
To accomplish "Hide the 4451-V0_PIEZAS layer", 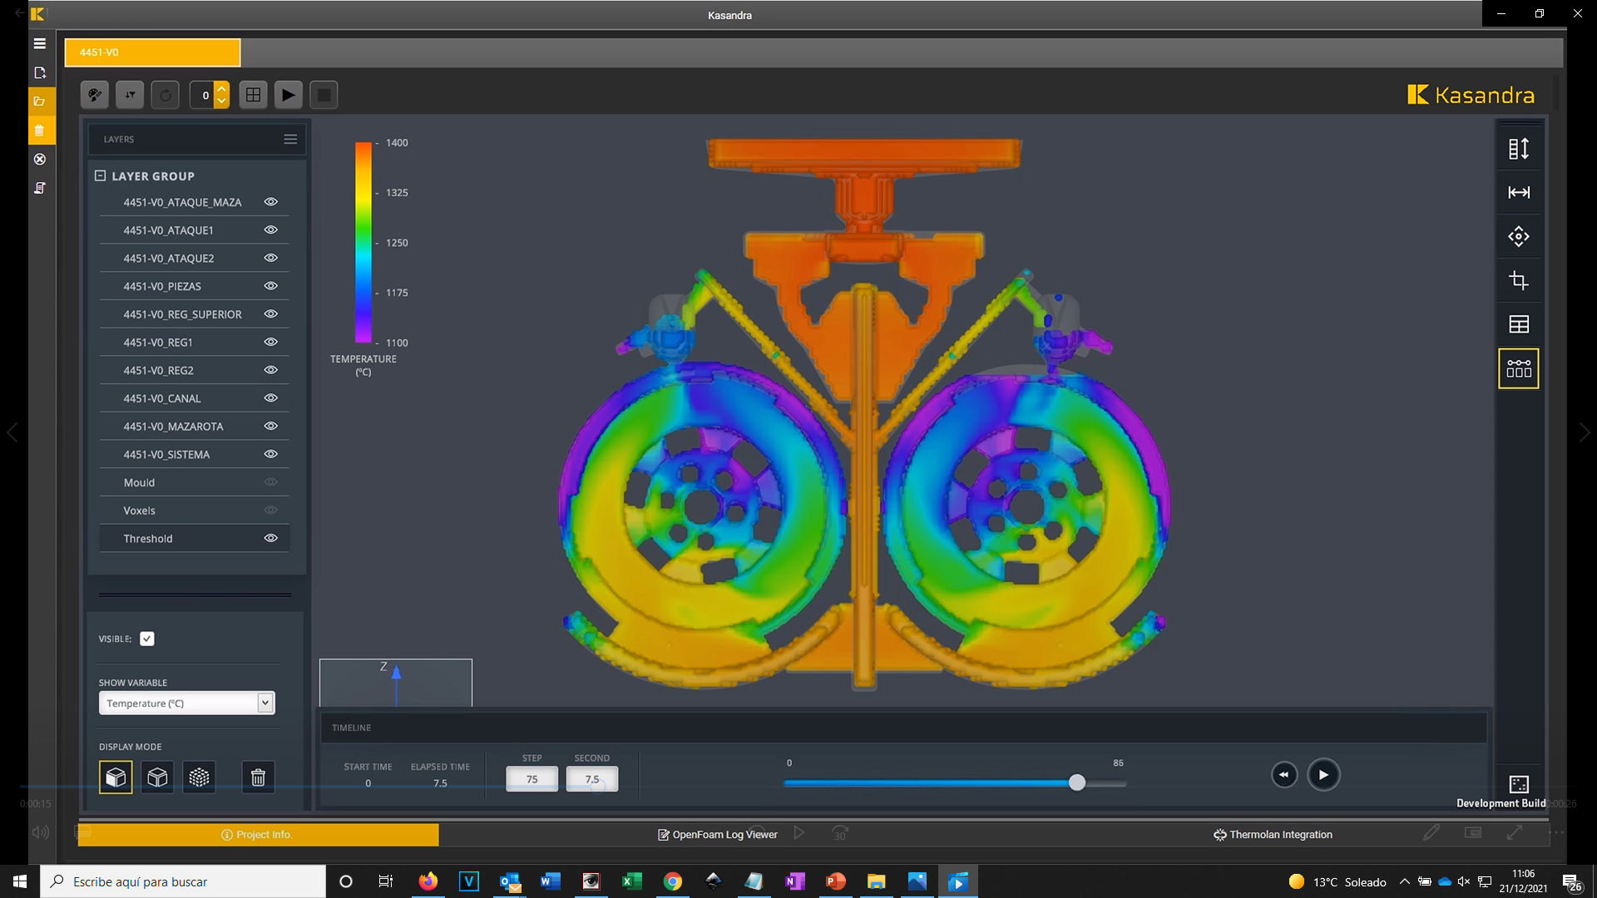I will 270,286.
